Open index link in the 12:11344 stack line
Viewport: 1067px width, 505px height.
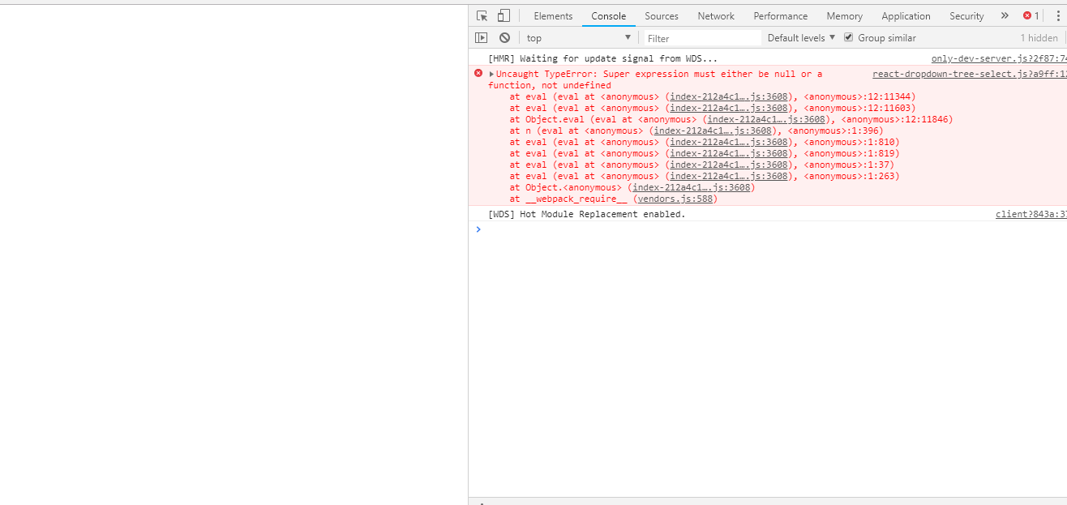click(729, 96)
